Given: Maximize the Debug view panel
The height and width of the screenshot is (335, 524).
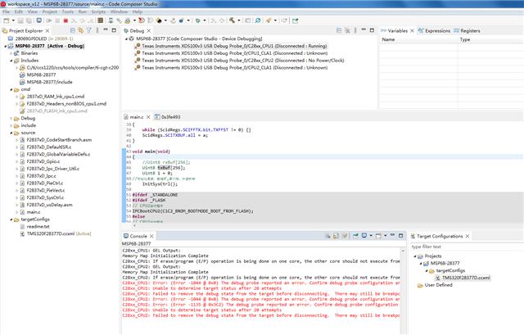Looking at the screenshot, I should pyautogui.click(x=373, y=30).
